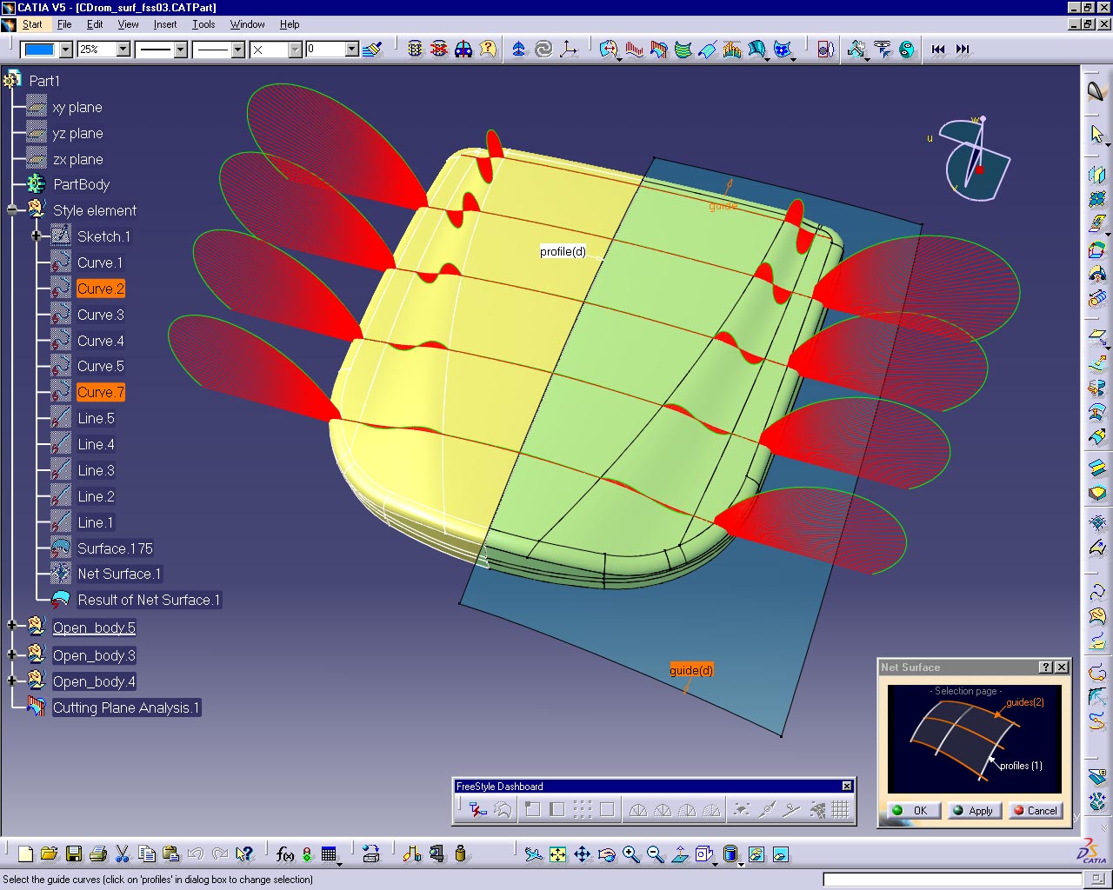Collapse the Style element tree node

(x=12, y=210)
